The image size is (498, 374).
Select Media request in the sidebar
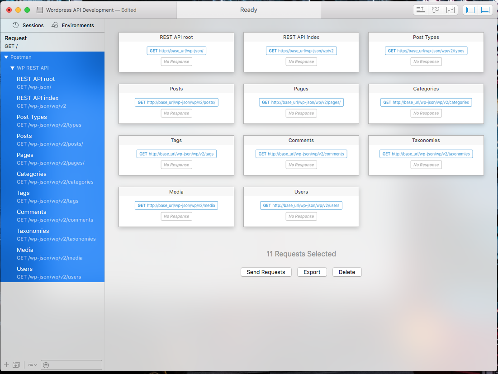pyautogui.click(x=52, y=254)
